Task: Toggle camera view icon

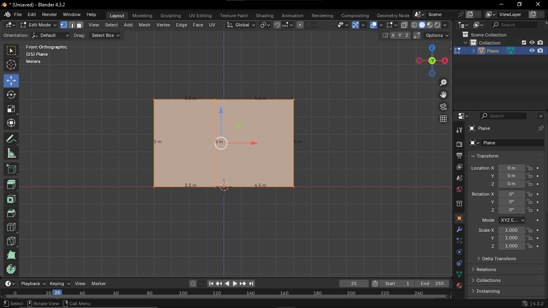Action: pos(443,107)
